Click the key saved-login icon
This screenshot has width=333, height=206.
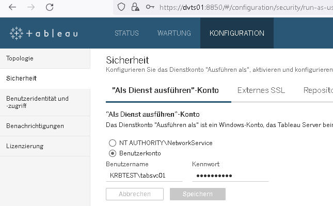click(x=150, y=7)
